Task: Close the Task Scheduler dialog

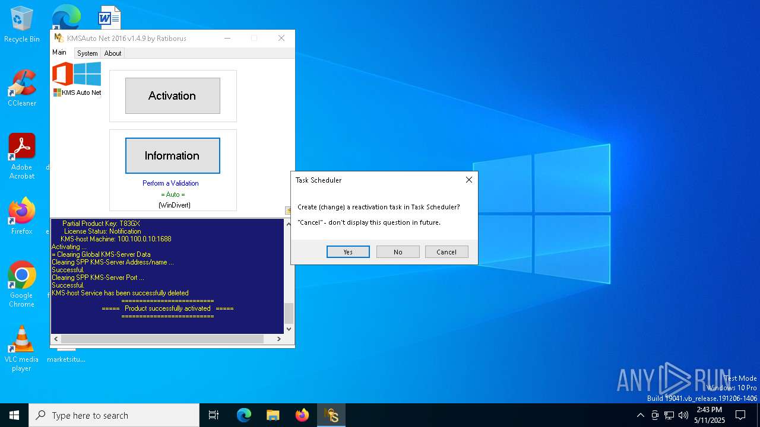Action: pyautogui.click(x=468, y=180)
